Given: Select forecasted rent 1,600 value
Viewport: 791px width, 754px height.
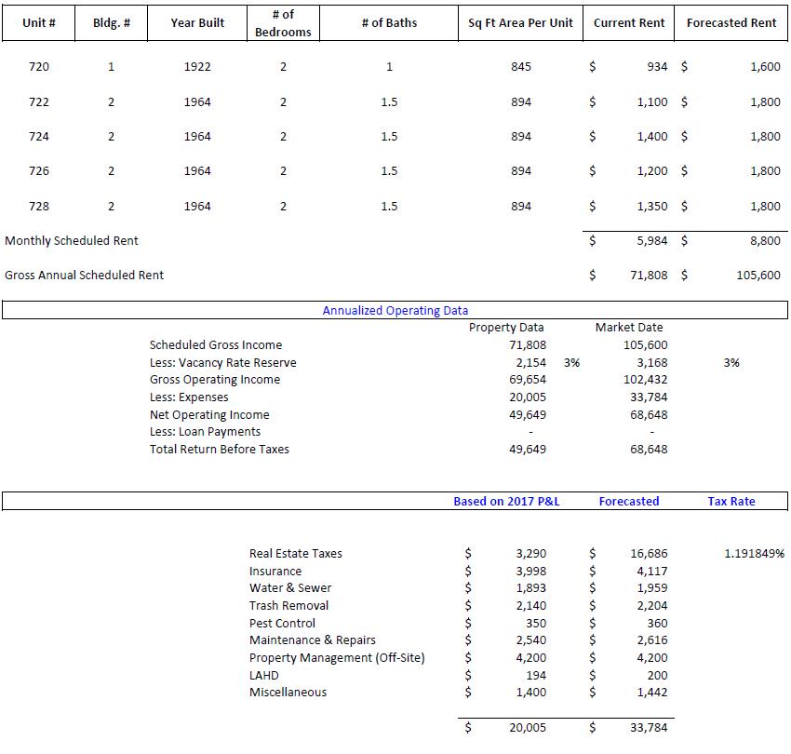Looking at the screenshot, I should click(x=765, y=67).
